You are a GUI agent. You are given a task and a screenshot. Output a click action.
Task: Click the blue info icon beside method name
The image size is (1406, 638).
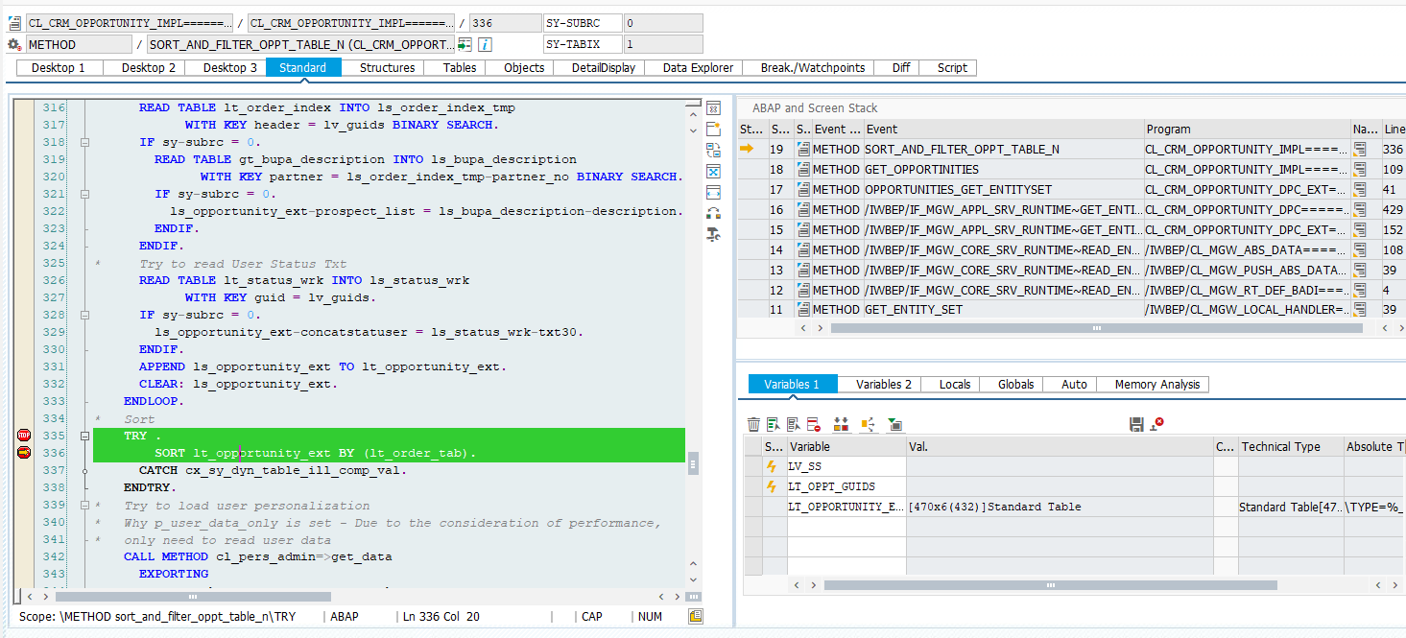(x=486, y=44)
